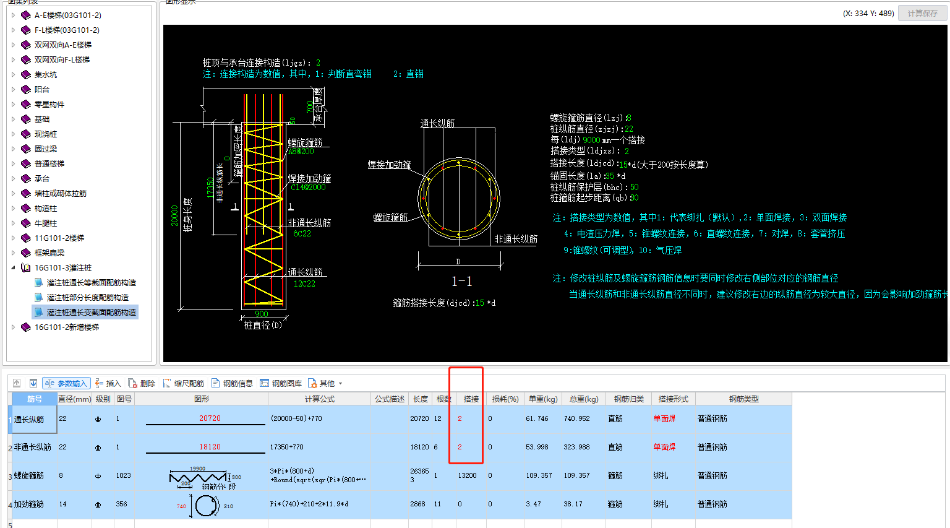The width and height of the screenshot is (950, 528).
Task: Select the 非通长纵筋 row name cell
Action: (35, 447)
